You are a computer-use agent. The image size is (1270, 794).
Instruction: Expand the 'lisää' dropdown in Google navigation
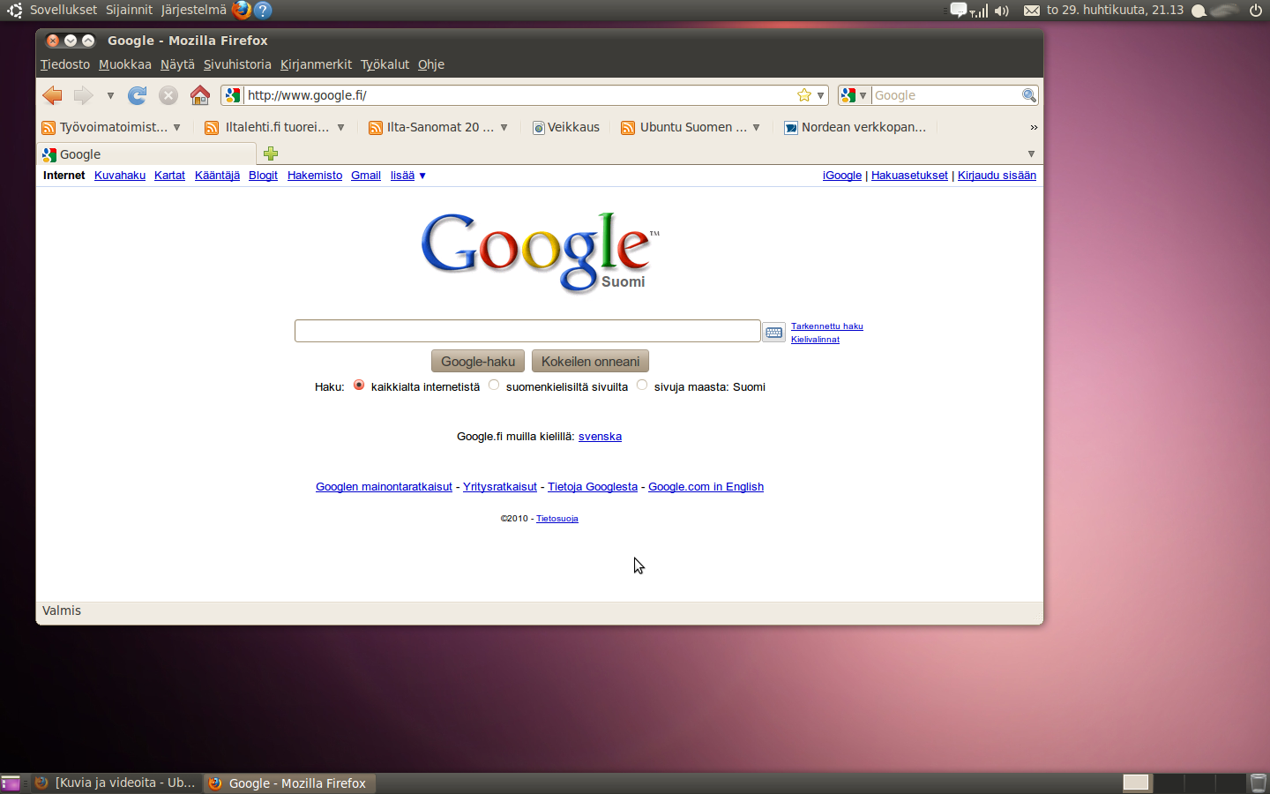tap(407, 176)
